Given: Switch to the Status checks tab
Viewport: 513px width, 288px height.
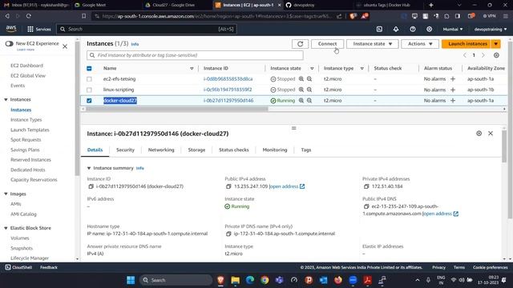Looking at the screenshot, I should pos(233,150).
